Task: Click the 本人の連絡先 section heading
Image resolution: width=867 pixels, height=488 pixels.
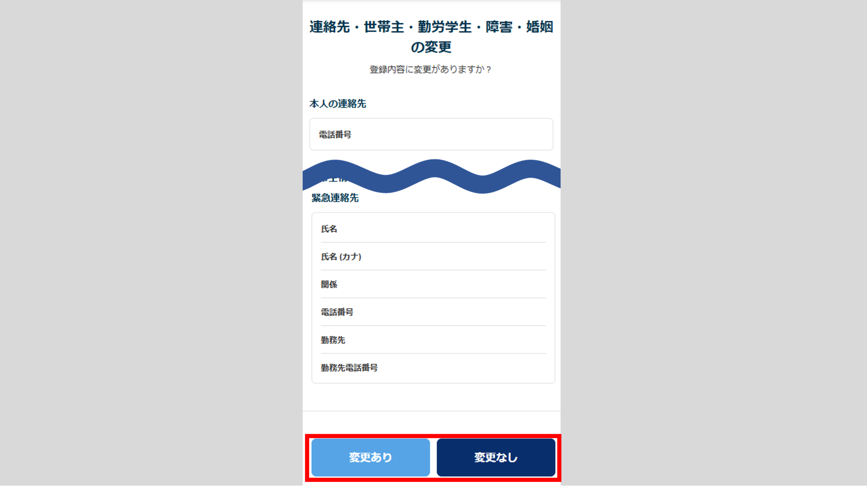Action: [338, 104]
